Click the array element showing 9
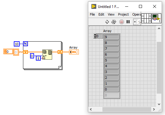The height and width of the screenshot is (115, 165). [112, 37]
